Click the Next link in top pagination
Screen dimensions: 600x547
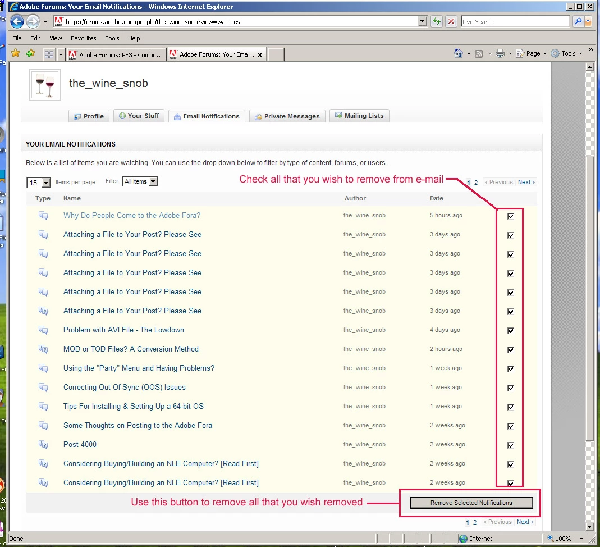click(526, 182)
